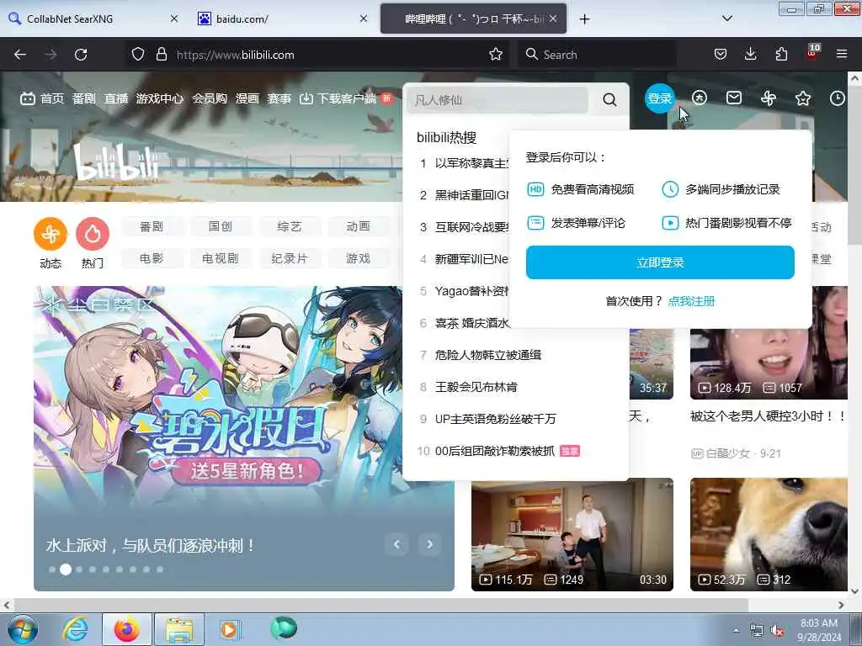This screenshot has height=646, width=862.
Task: Open 游戏中心 in top navigation
Action: 159,98
